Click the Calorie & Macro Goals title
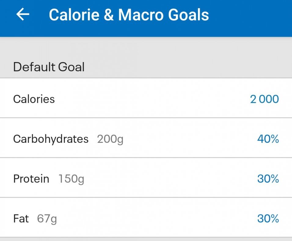 [129, 15]
